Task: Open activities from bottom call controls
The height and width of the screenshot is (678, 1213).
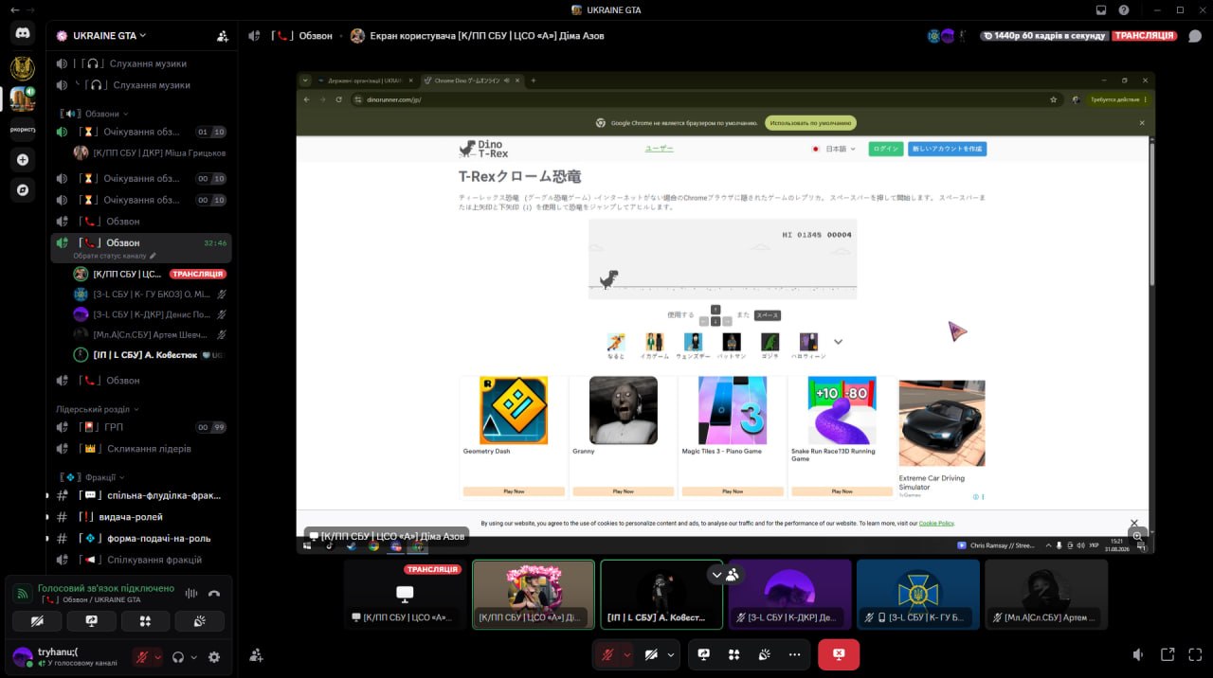Action: point(733,654)
